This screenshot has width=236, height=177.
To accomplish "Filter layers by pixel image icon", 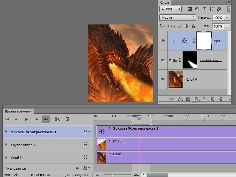I will click(190, 9).
